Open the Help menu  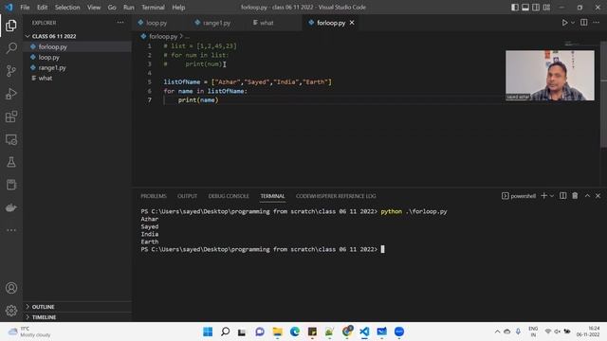(x=178, y=8)
